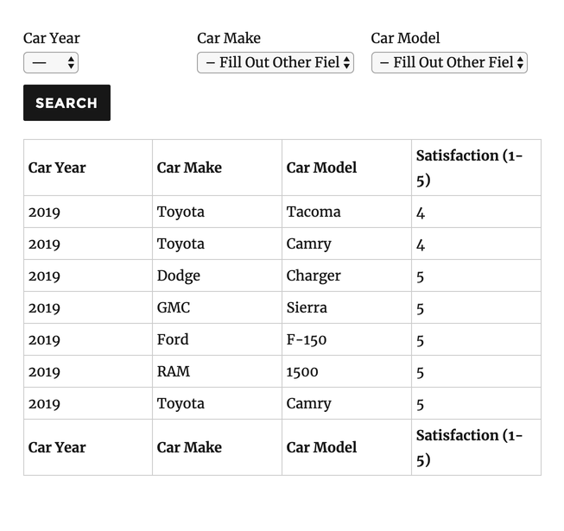564x531 pixels.
Task: Select the F-150 table cell
Action: pos(346,339)
